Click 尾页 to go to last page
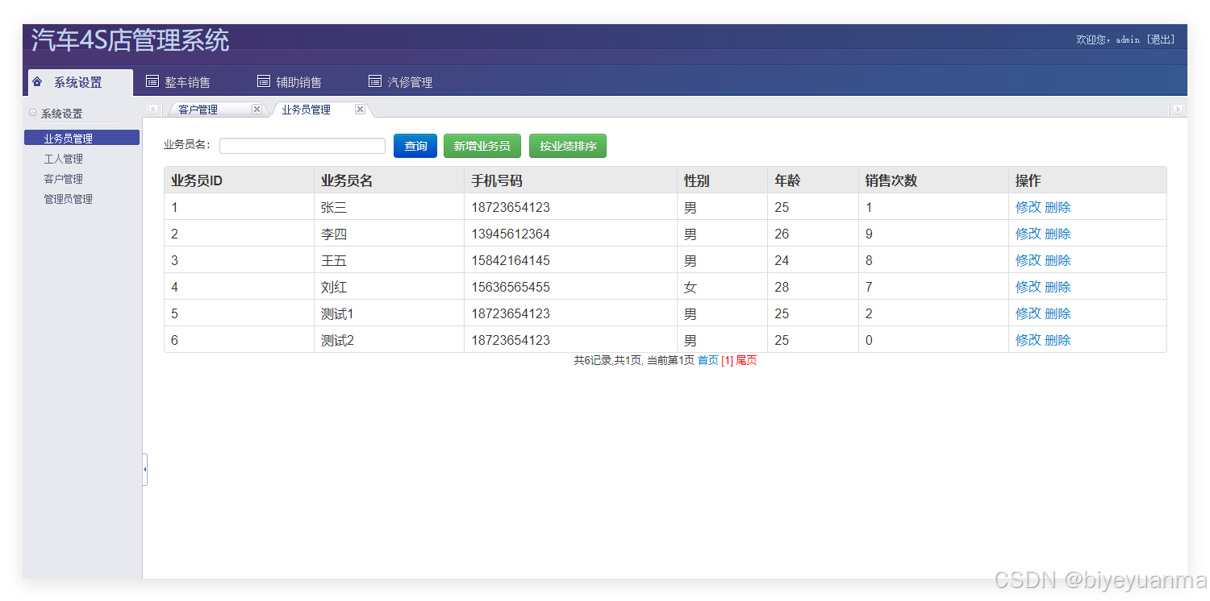This screenshot has width=1210, height=601. pos(746,360)
